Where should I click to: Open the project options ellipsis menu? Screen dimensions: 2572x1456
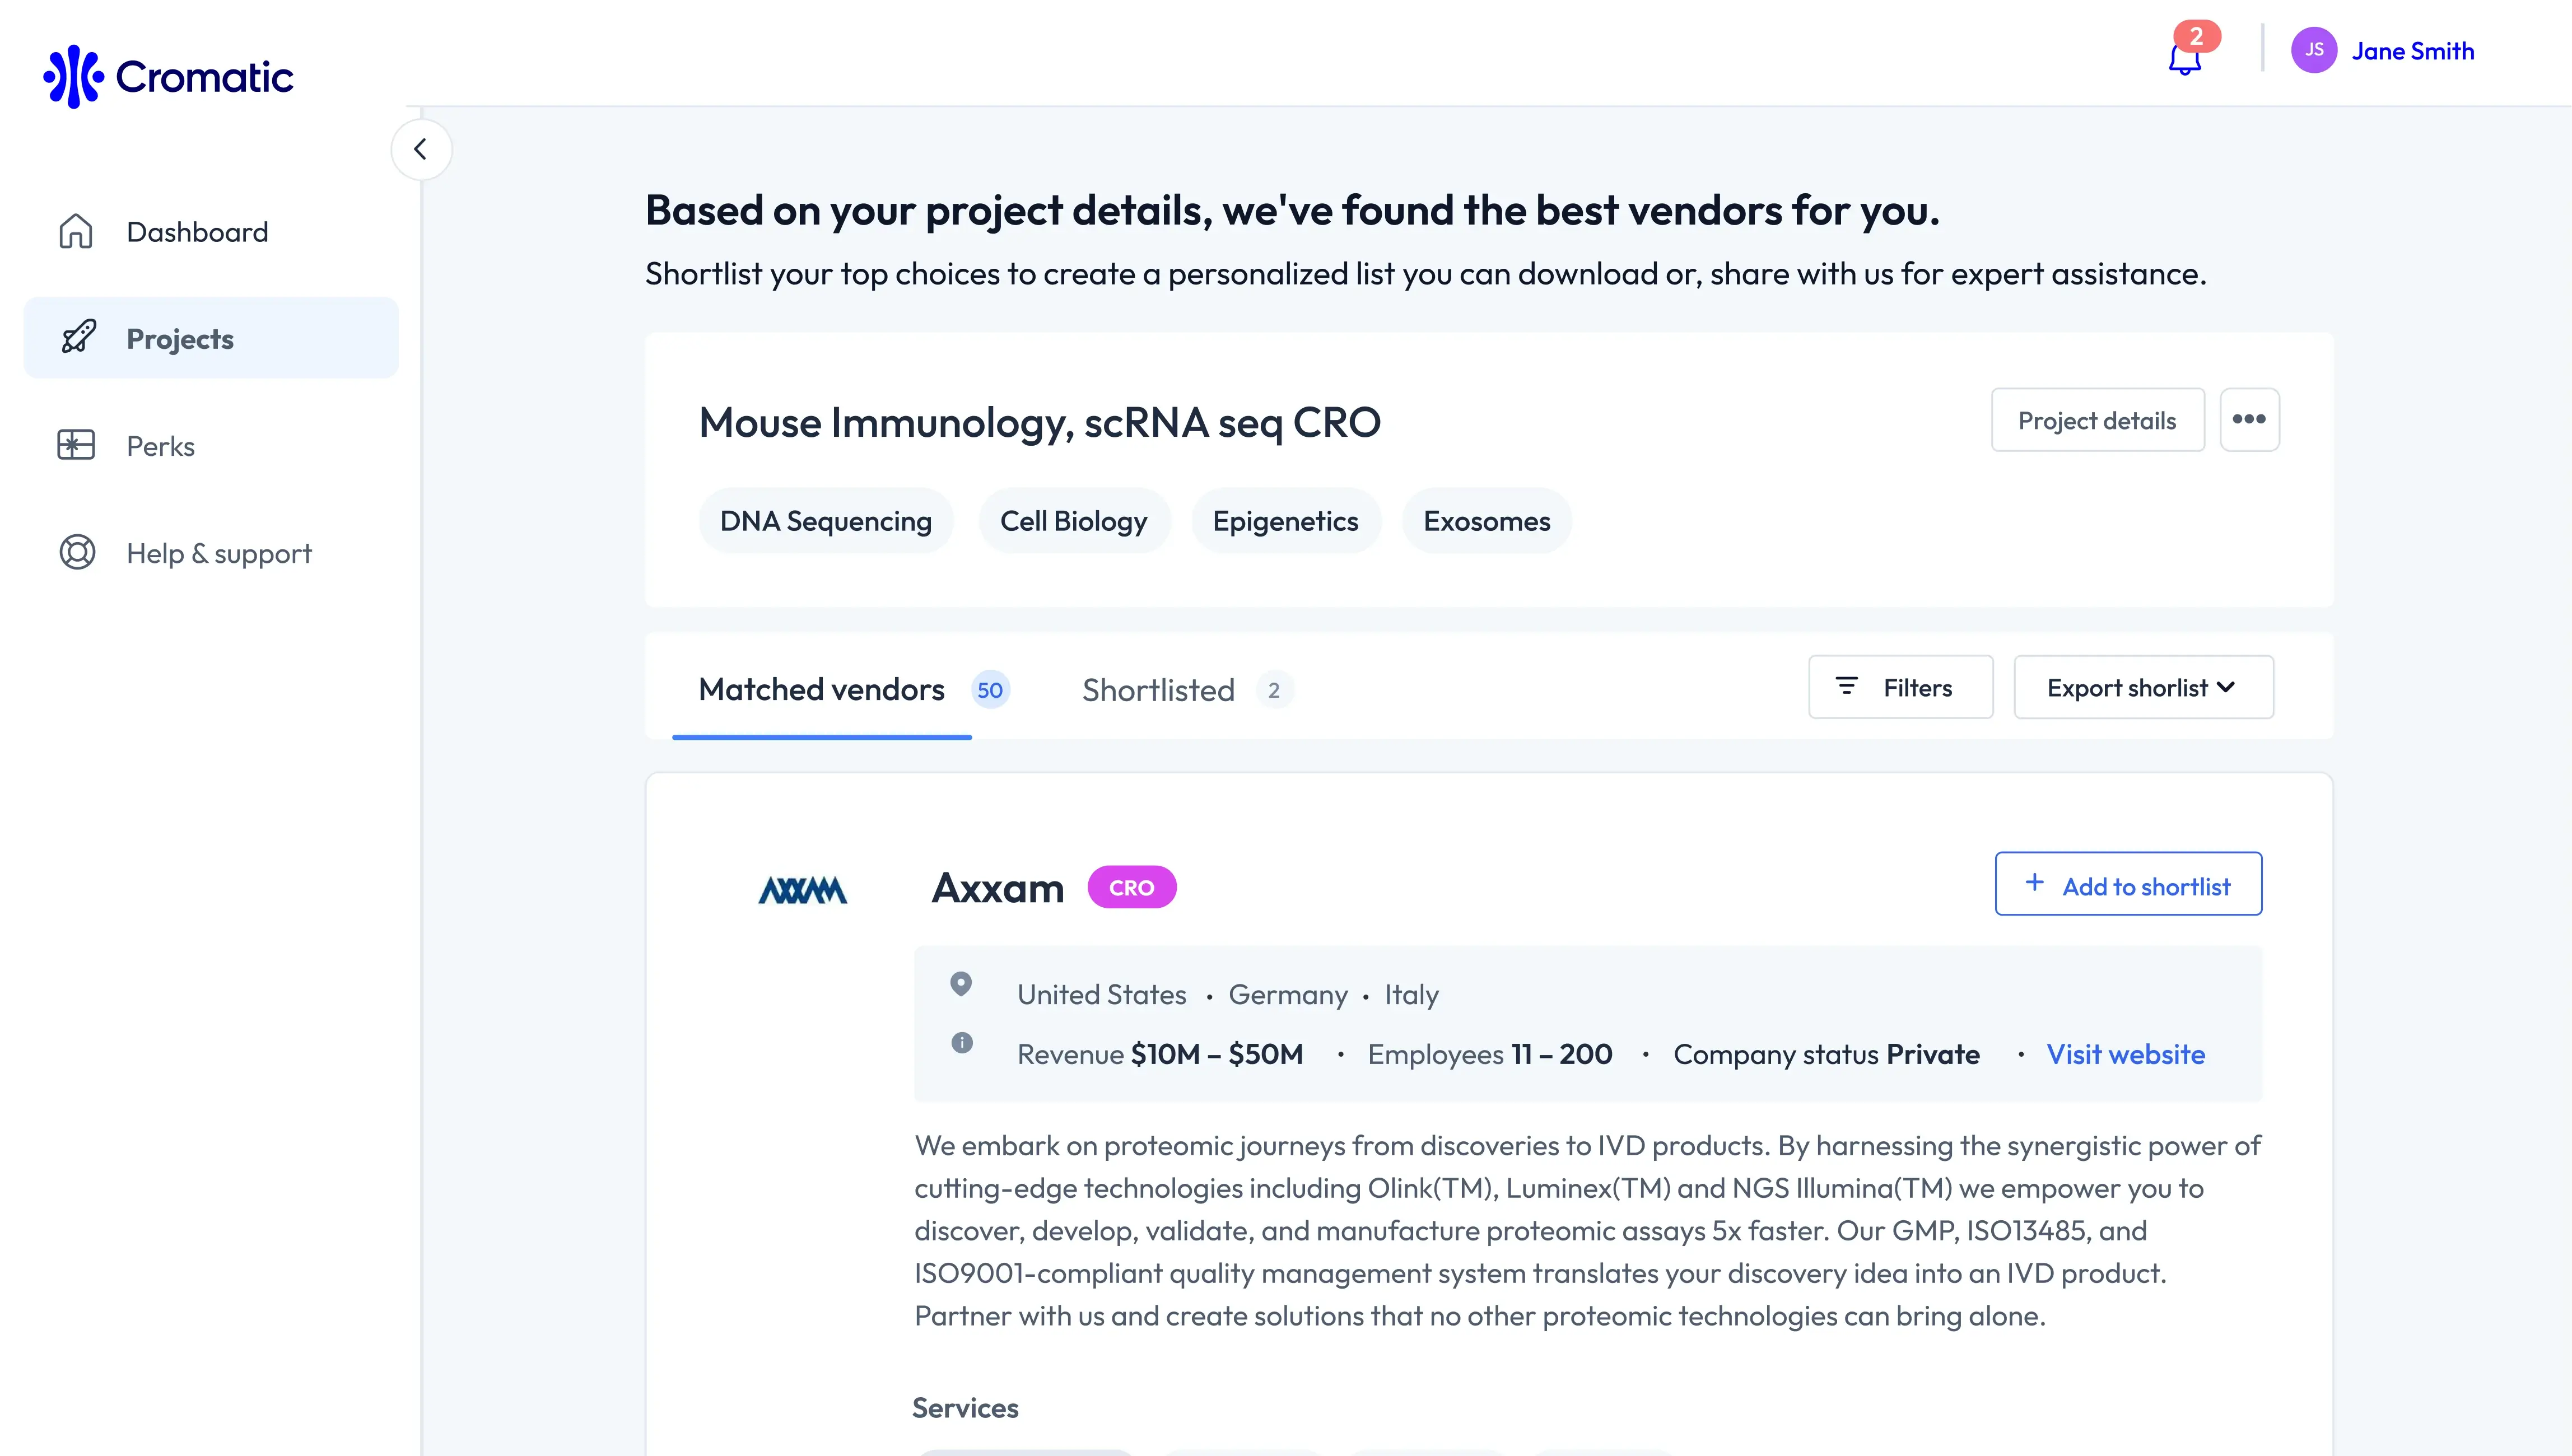pyautogui.click(x=2250, y=420)
